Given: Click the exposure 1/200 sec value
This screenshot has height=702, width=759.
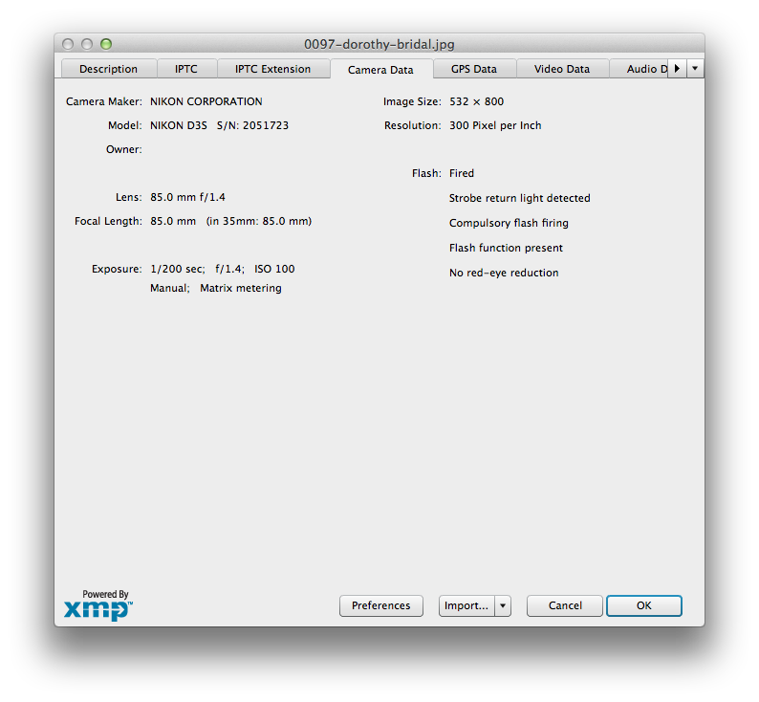Looking at the screenshot, I should click(x=178, y=269).
